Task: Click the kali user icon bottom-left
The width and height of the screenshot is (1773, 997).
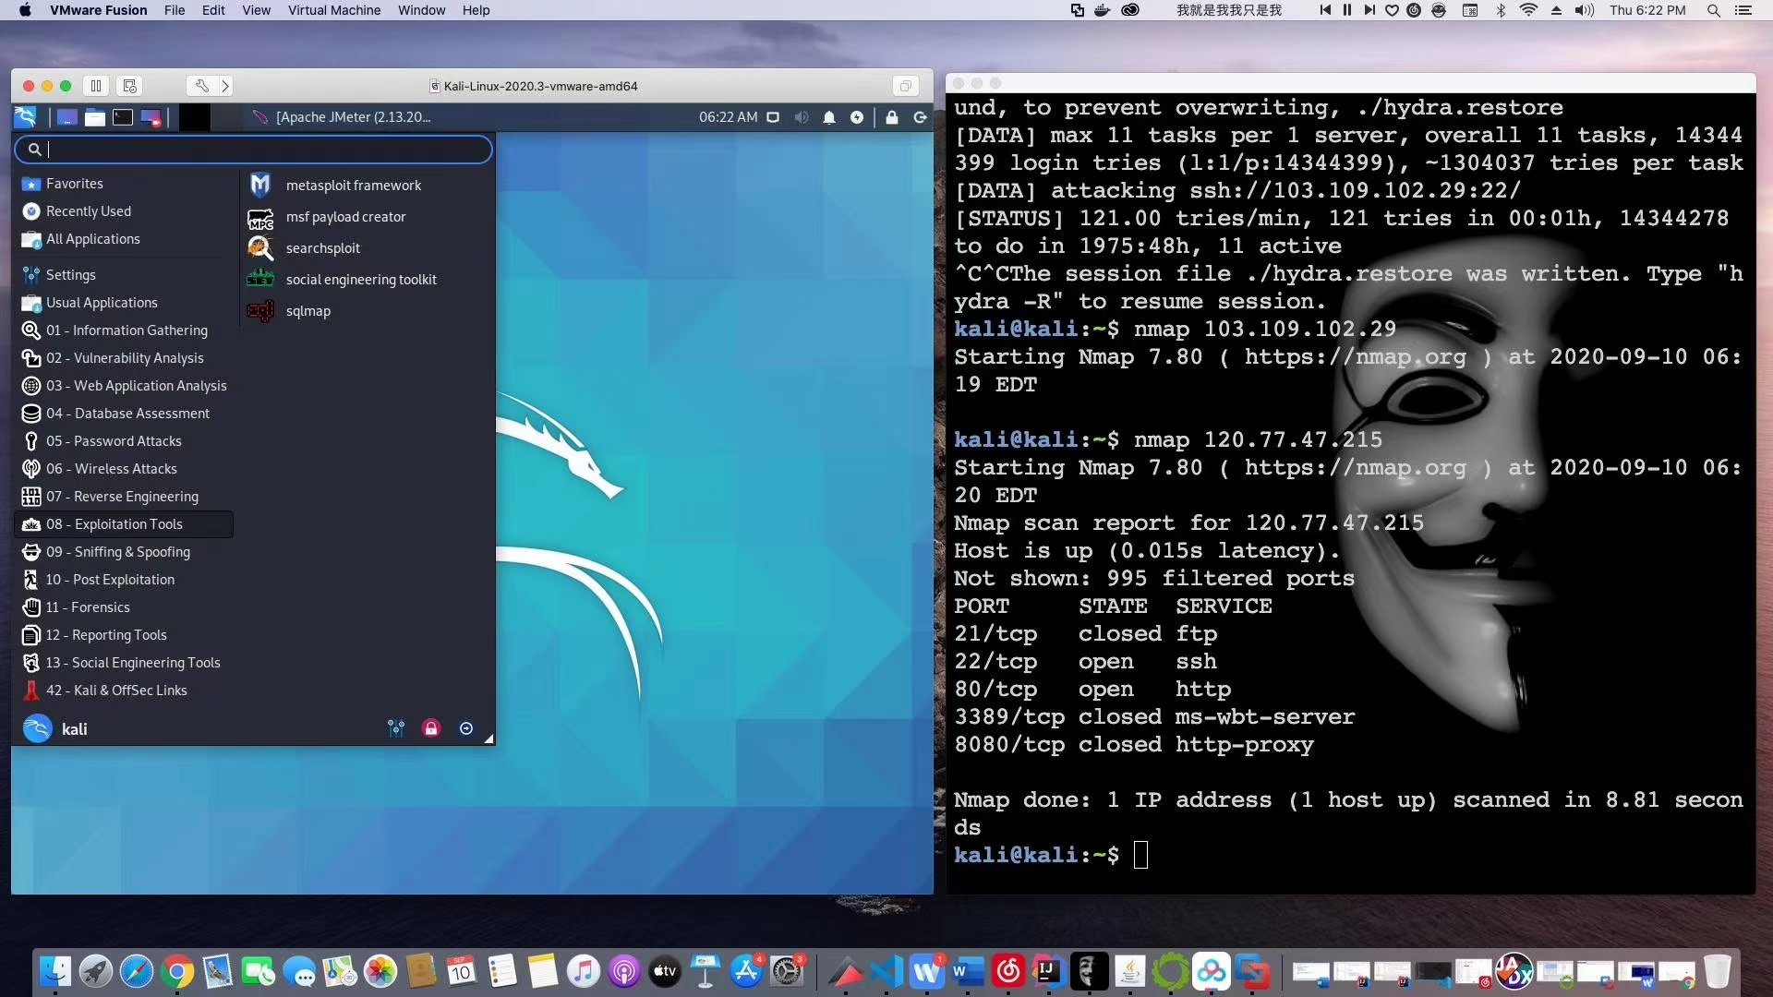Action: point(35,728)
